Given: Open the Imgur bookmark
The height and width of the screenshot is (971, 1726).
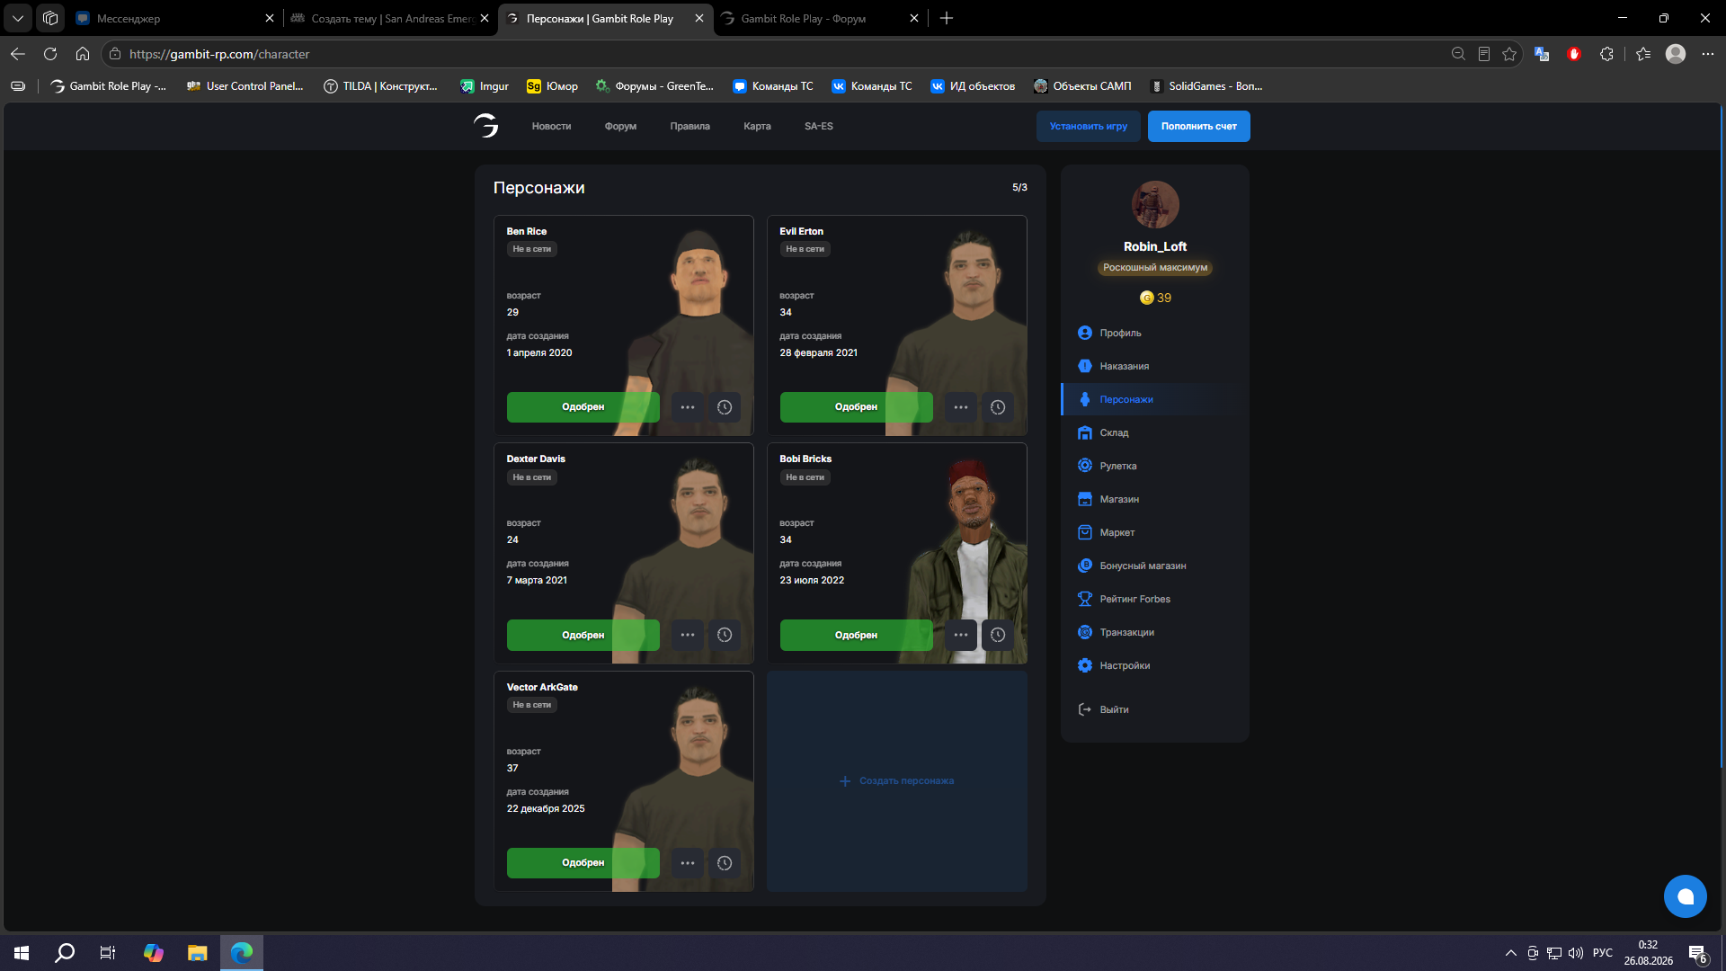Looking at the screenshot, I should (x=485, y=86).
